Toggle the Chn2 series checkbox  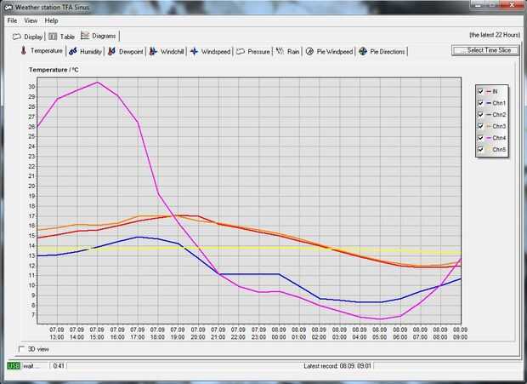coord(480,114)
